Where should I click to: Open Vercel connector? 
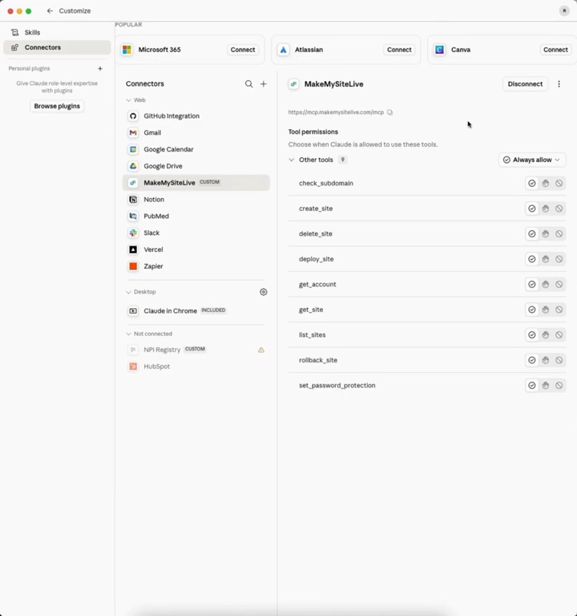196,249
